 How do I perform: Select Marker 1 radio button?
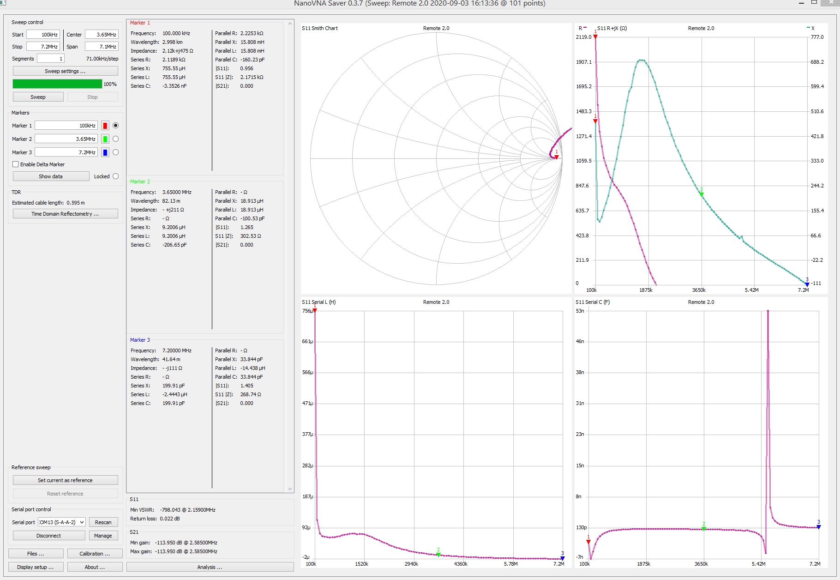coord(115,126)
